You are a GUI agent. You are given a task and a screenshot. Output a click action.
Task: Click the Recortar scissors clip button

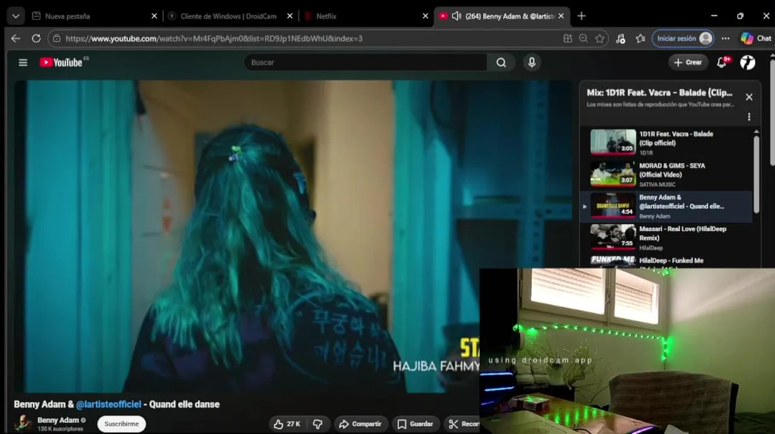(x=463, y=424)
